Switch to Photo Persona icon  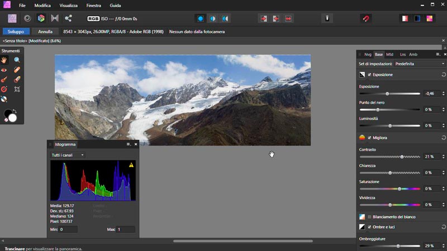click(x=12, y=18)
